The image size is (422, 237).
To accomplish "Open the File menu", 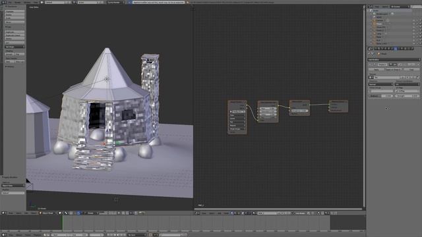I will click(x=11, y=2).
